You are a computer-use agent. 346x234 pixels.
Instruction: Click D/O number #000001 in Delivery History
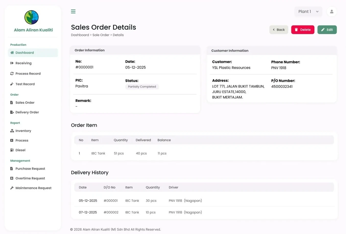tap(111, 201)
